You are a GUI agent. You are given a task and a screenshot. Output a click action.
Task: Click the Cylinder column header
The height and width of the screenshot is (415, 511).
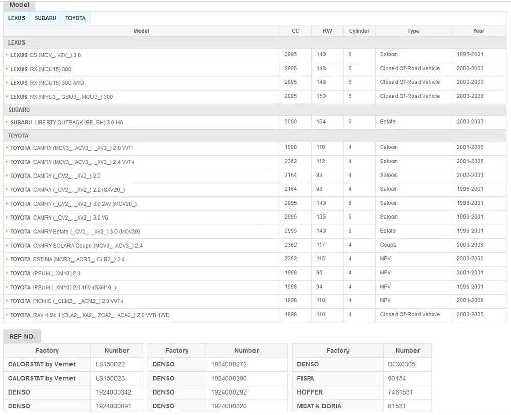tap(359, 31)
